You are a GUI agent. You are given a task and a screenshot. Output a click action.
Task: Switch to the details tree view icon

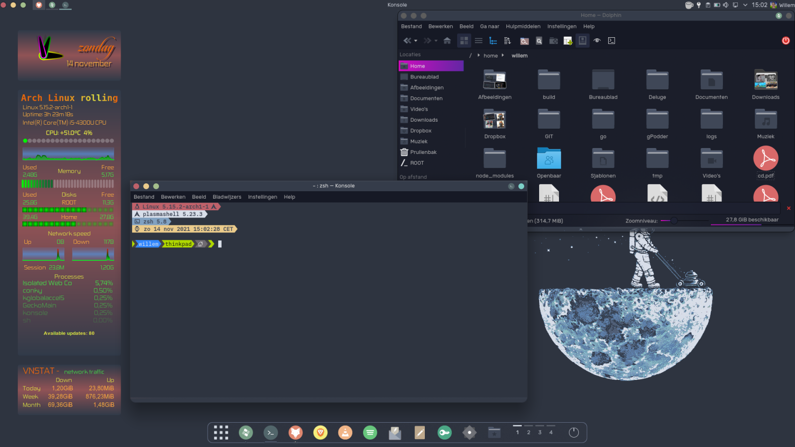493,41
